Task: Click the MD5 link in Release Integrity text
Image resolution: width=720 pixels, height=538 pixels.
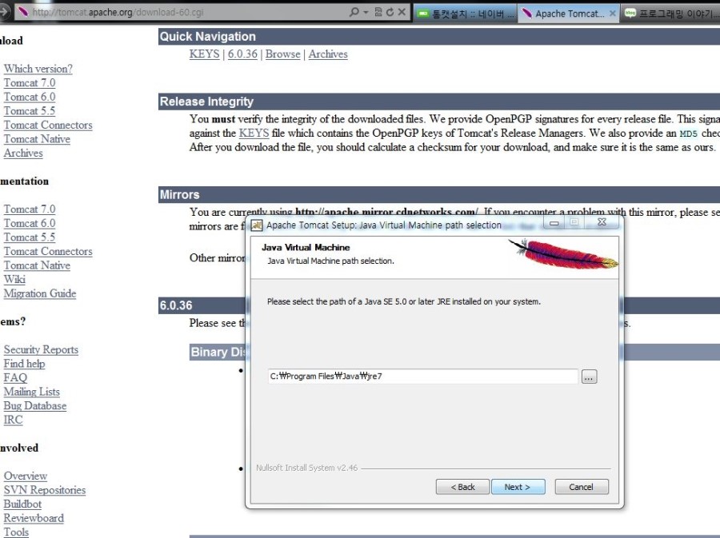Action: coord(688,134)
